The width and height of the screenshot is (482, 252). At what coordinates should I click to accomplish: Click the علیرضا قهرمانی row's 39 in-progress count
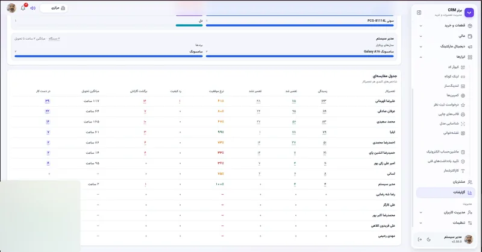pos(47,101)
